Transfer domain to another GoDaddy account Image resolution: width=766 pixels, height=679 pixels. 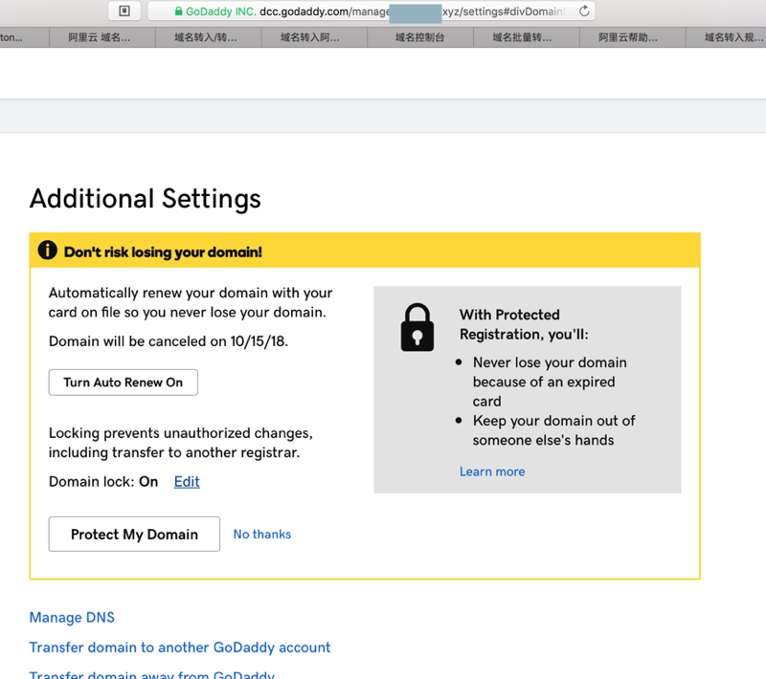click(180, 647)
